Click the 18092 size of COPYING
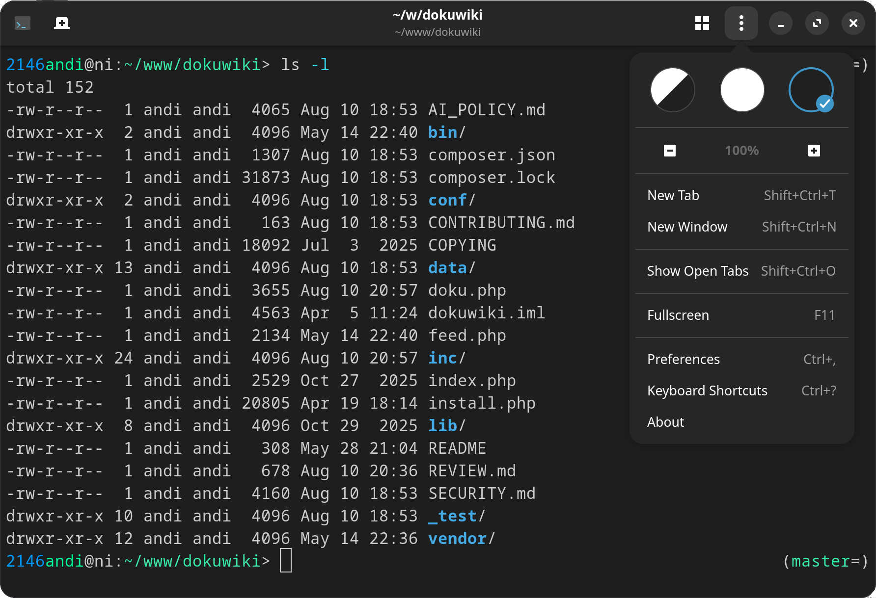This screenshot has width=876, height=598. (266, 245)
